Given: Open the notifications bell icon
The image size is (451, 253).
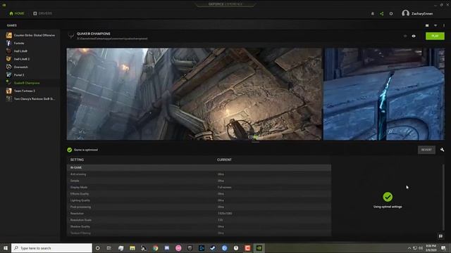Looking at the screenshot, I should 373,13.
